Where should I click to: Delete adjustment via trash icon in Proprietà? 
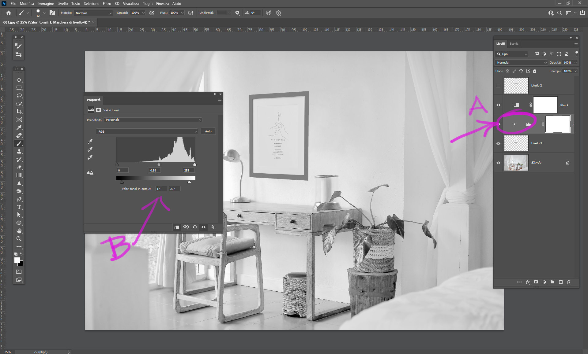(212, 227)
